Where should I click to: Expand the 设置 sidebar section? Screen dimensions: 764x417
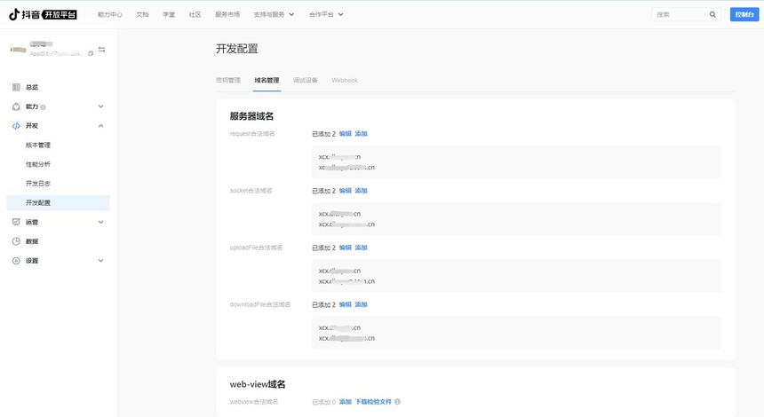(100, 261)
